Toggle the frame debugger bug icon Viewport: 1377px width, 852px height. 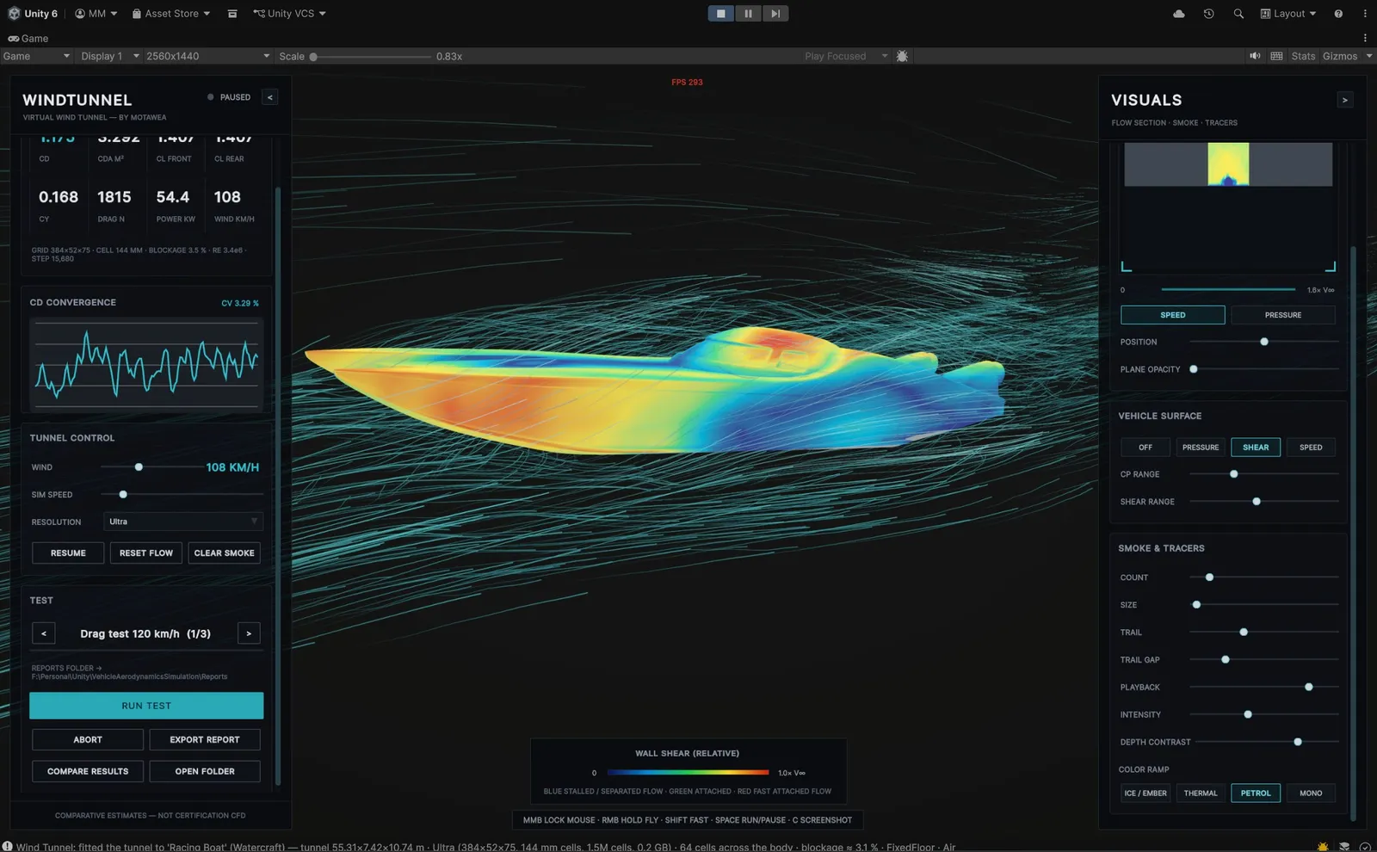[902, 56]
